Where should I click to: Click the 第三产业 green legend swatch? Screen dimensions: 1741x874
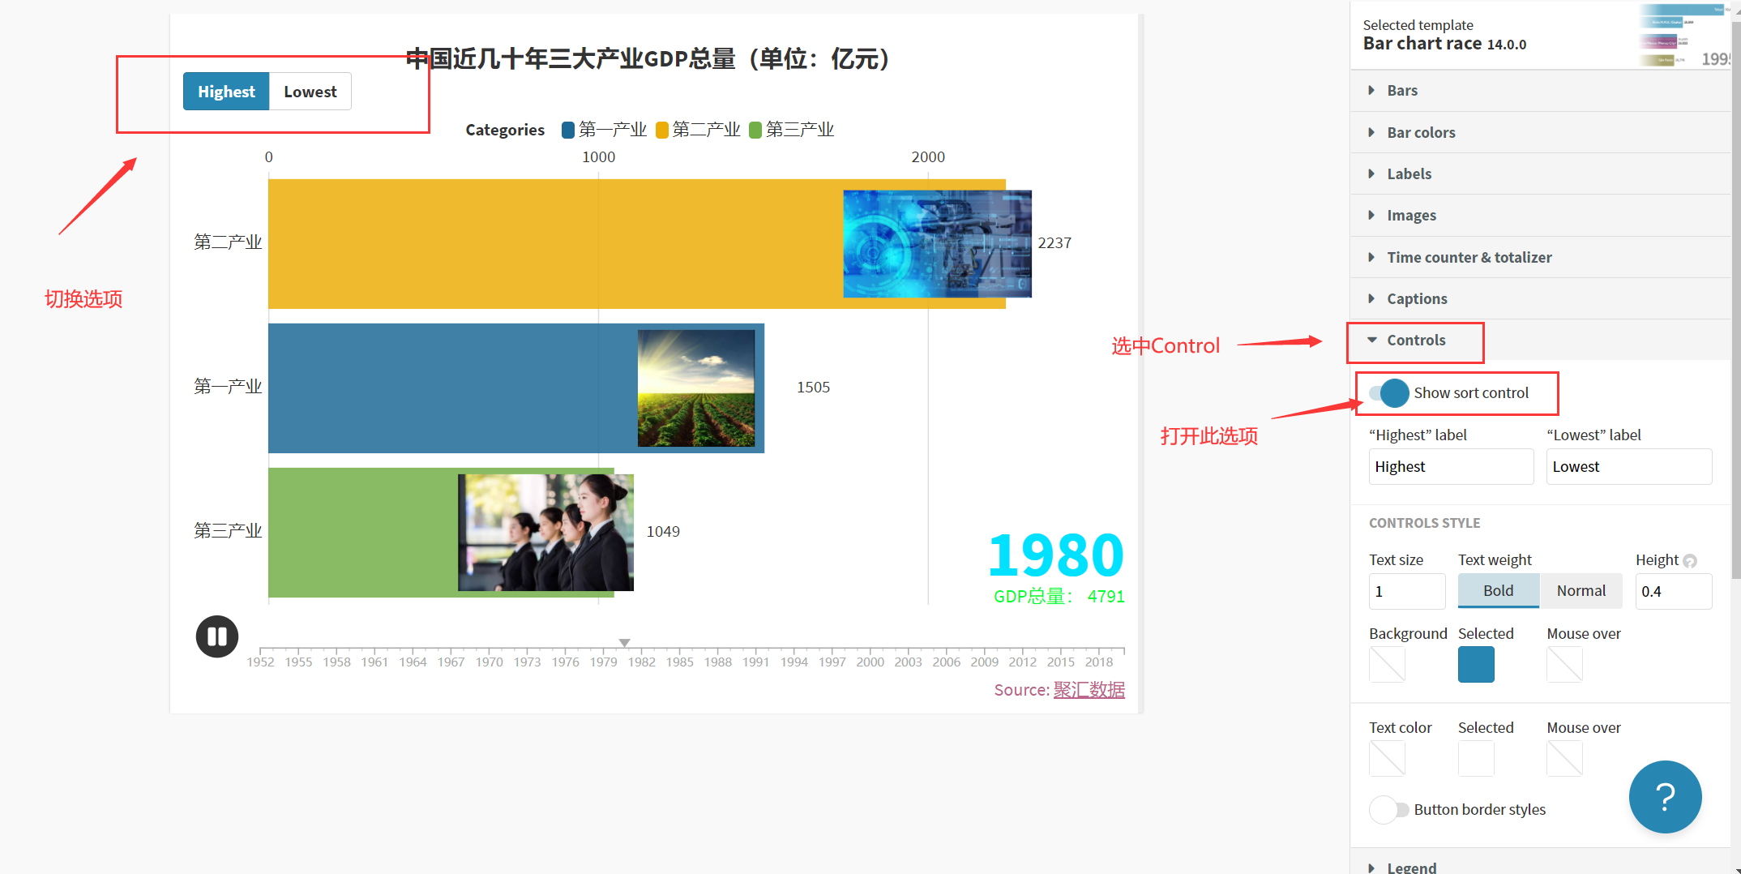(x=755, y=130)
